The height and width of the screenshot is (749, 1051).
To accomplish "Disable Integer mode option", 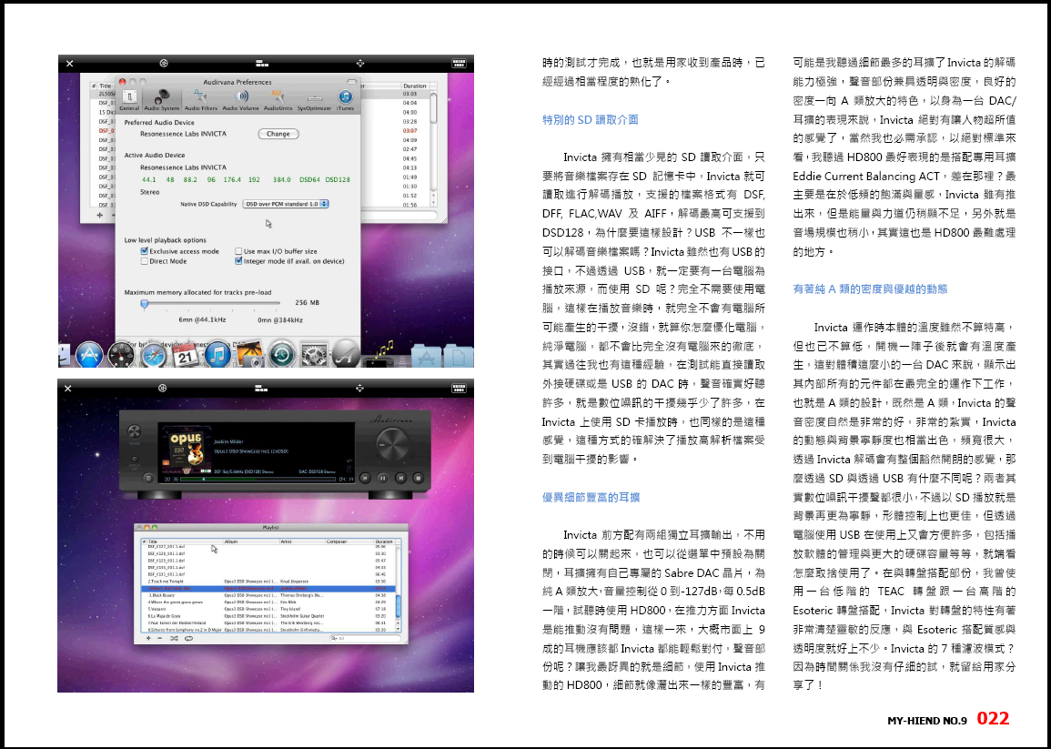I will (x=238, y=261).
